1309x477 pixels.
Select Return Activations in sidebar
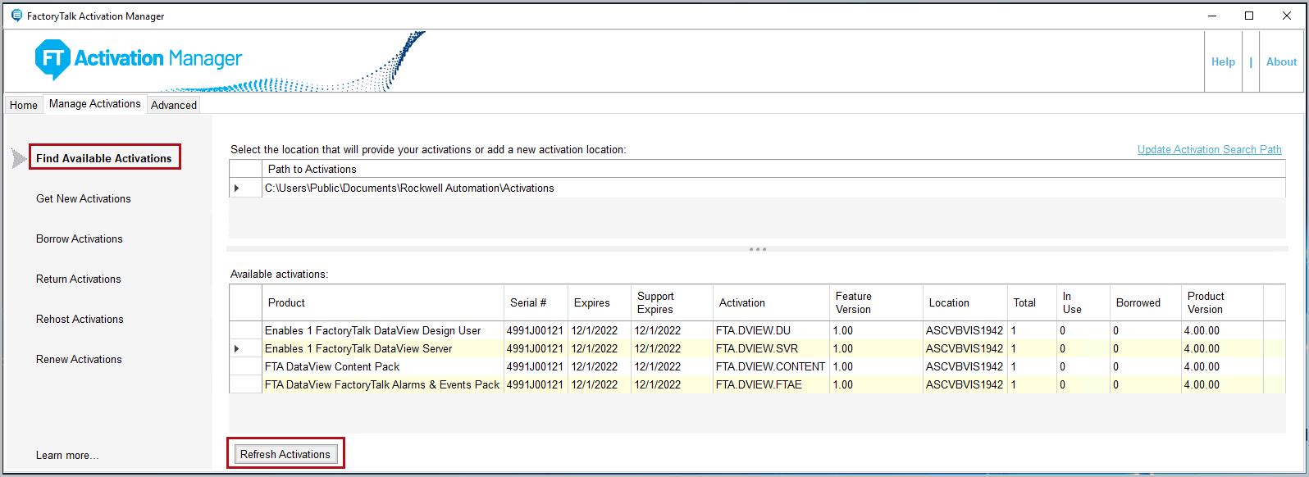pos(79,279)
